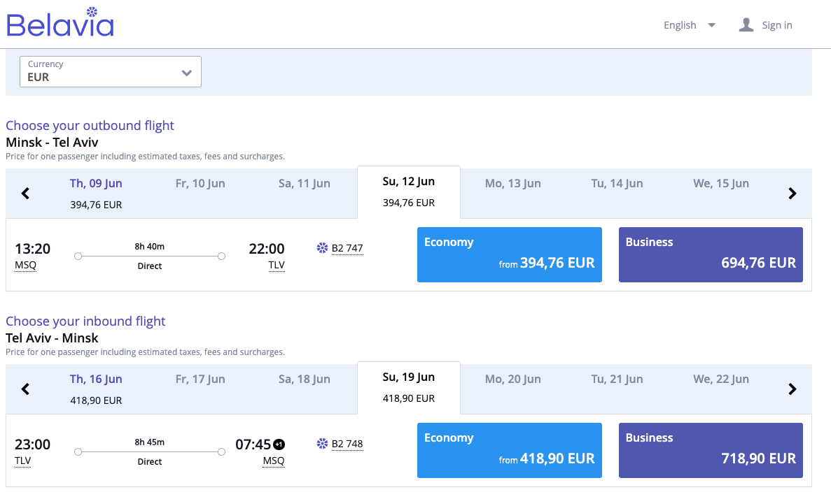
Task: Show later outbound dates with right arrow
Action: tap(792, 194)
